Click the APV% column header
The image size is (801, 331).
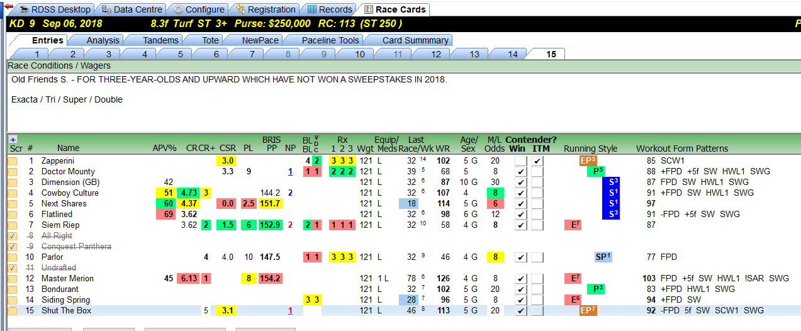[165, 149]
